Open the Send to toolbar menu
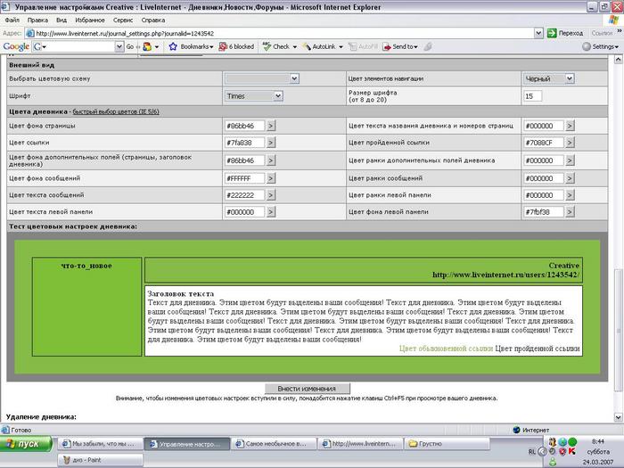Screen dimensions: 624x468 click(400, 46)
